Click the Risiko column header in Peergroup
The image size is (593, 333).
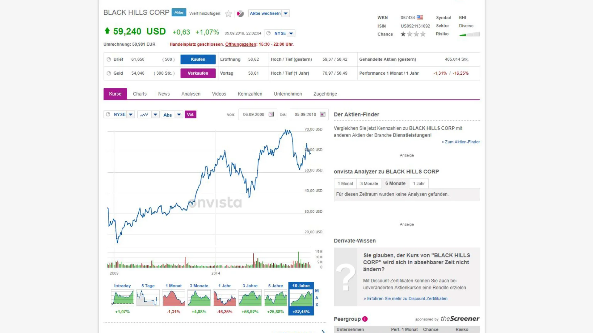pyautogui.click(x=462, y=330)
